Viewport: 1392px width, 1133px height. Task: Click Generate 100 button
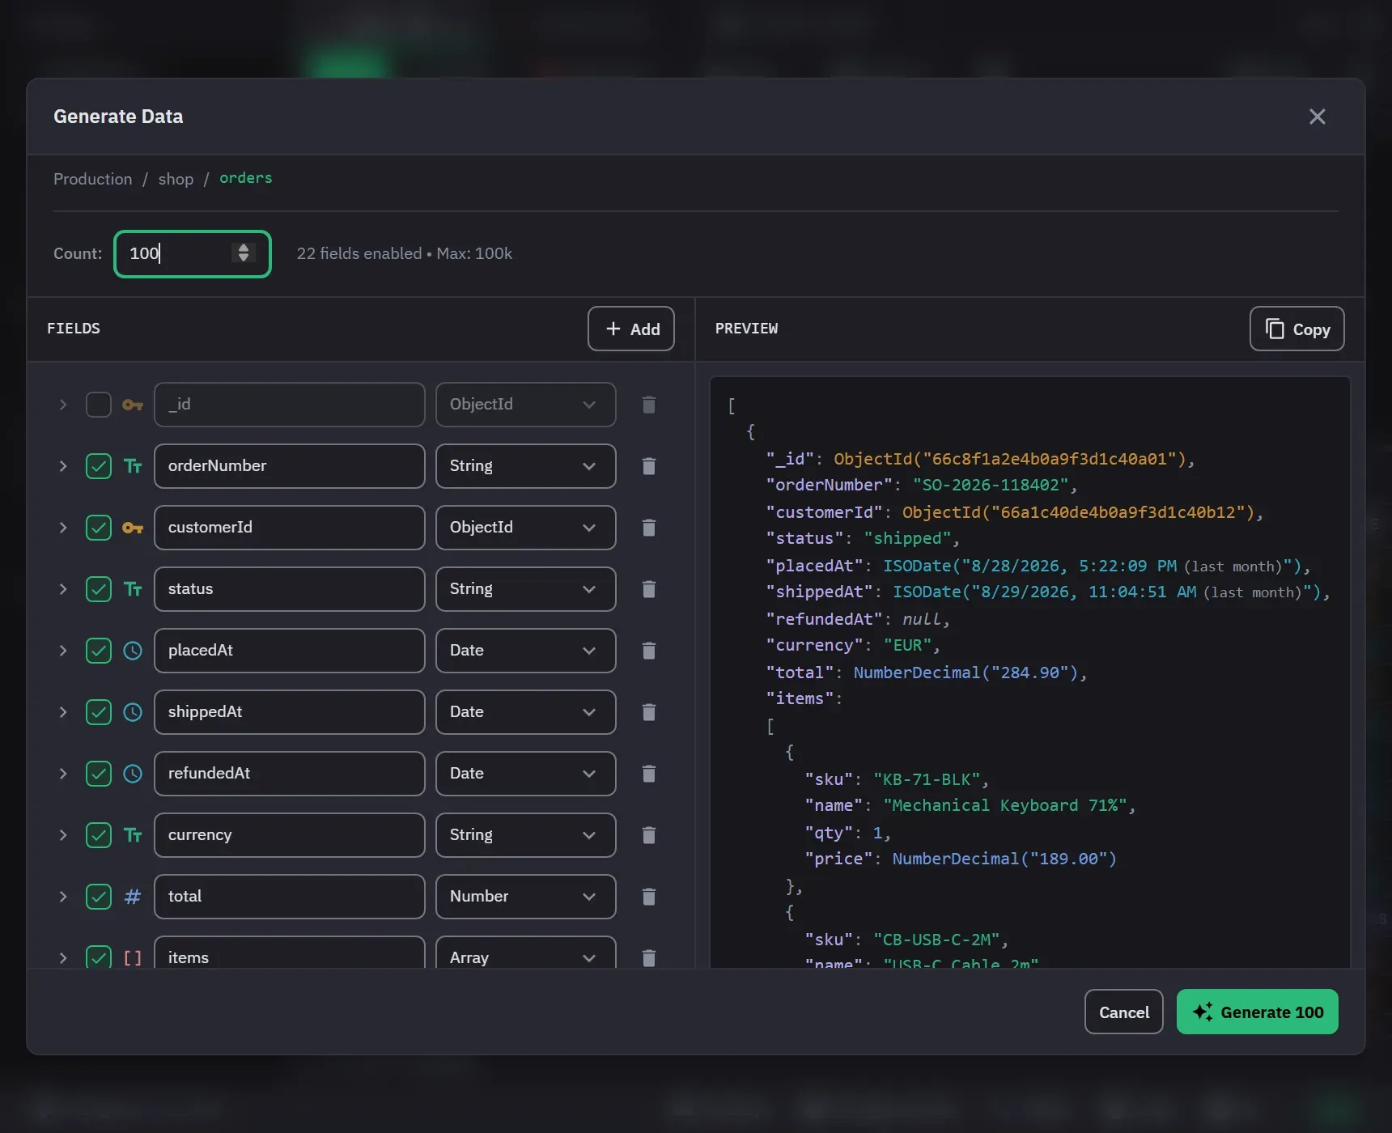(1257, 1012)
